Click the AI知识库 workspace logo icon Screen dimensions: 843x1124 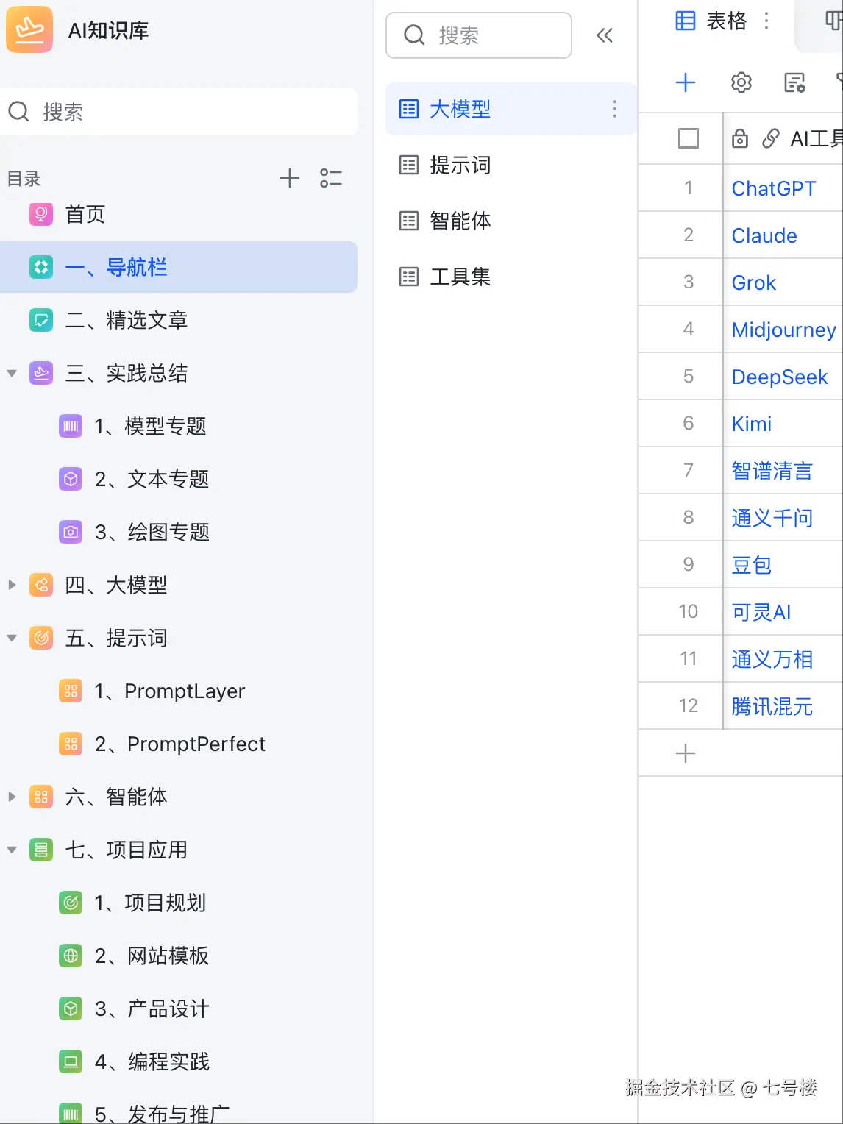(x=29, y=29)
